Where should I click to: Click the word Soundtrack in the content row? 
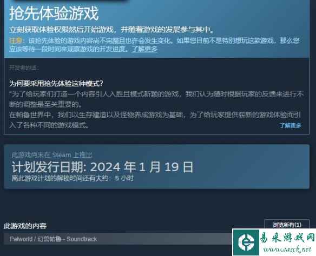82,239
